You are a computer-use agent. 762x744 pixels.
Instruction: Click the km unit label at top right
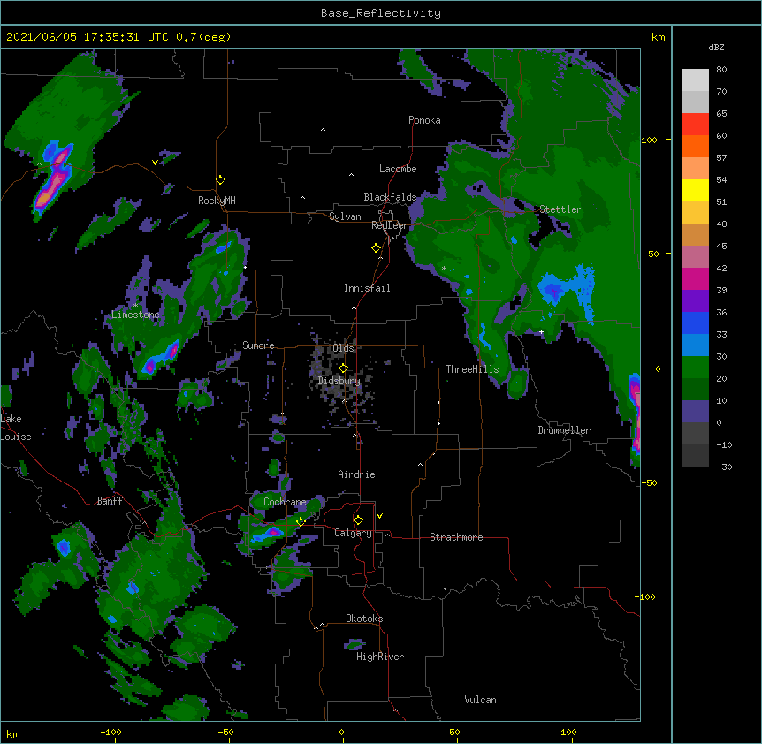click(658, 37)
